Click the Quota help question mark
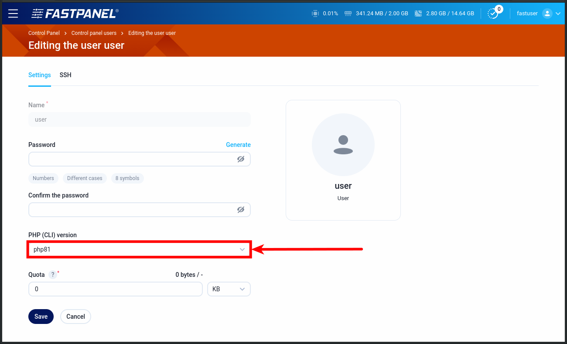 click(52, 275)
